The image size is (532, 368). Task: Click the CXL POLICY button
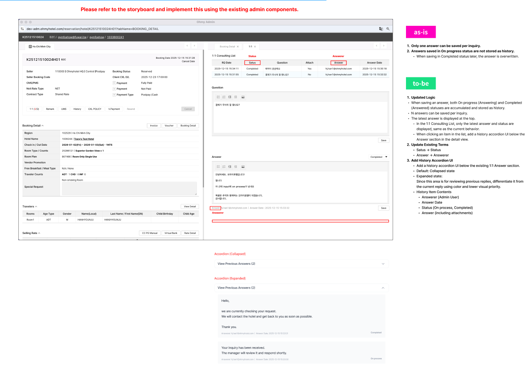pos(94,109)
